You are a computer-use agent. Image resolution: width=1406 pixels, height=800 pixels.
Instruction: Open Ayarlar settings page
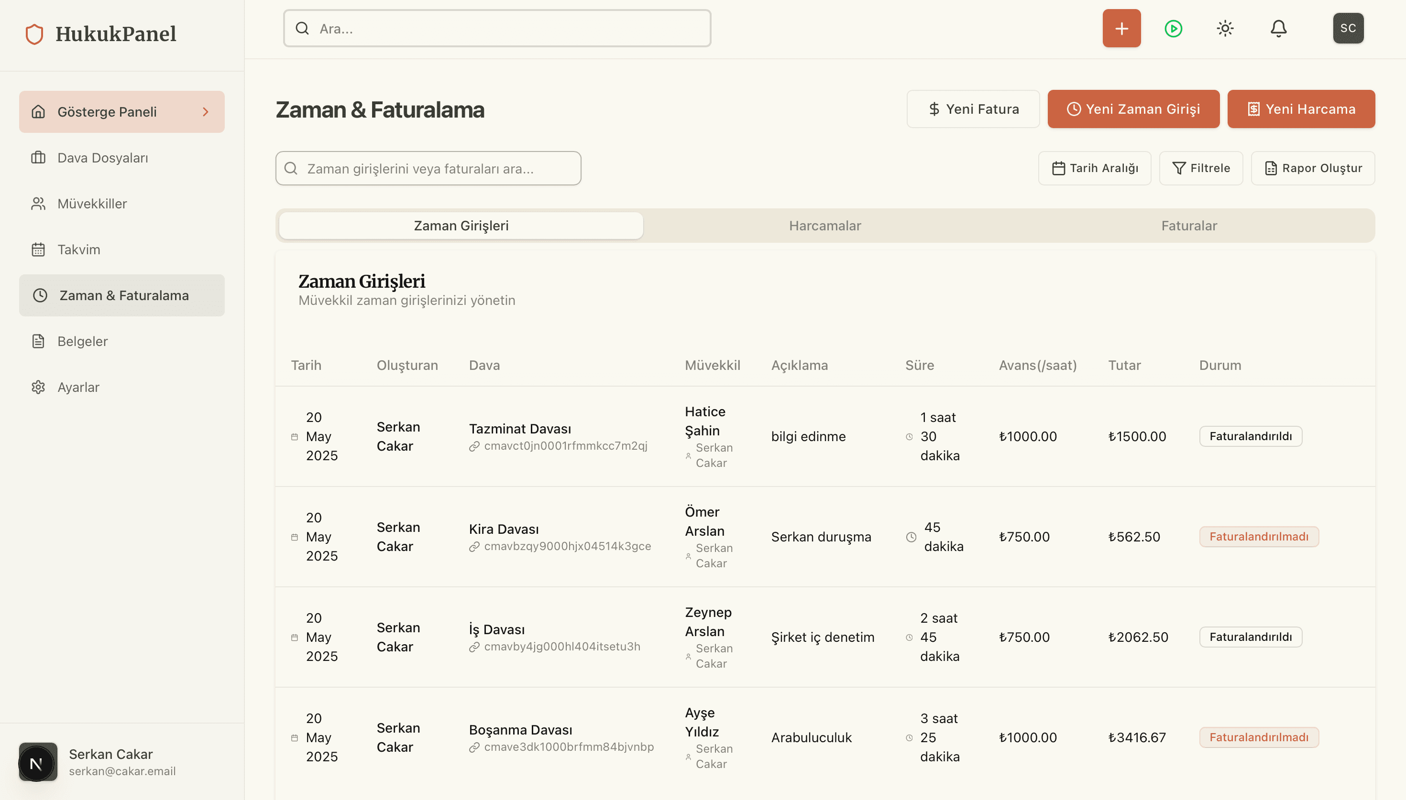(78, 388)
